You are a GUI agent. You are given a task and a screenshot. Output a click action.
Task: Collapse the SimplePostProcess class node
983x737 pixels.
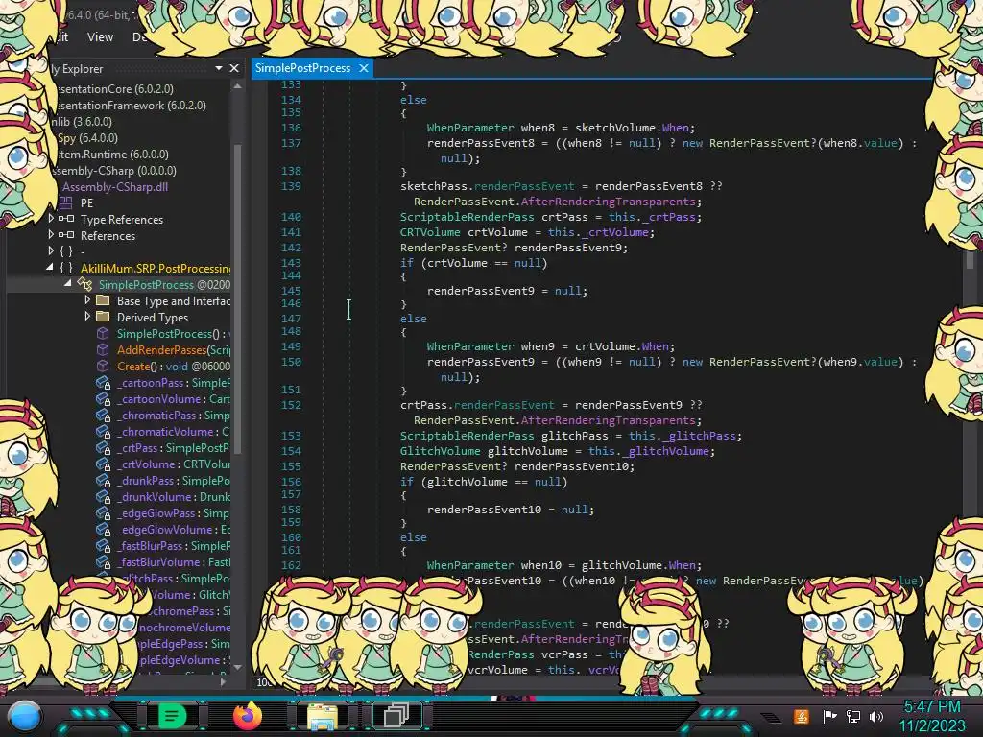[68, 283]
